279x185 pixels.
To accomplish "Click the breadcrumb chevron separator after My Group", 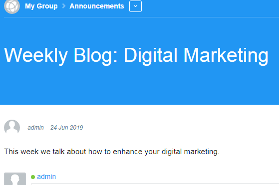I will [x=64, y=6].
